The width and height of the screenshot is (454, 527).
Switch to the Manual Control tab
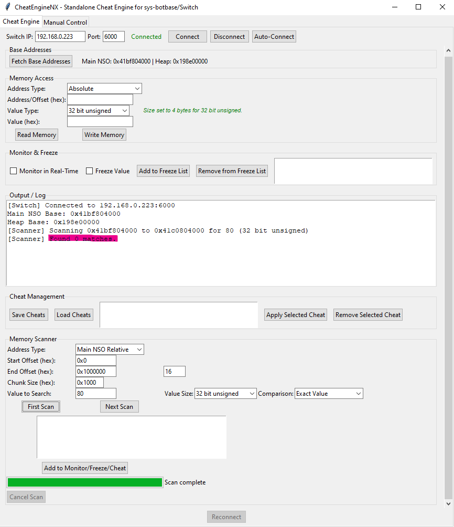point(65,22)
